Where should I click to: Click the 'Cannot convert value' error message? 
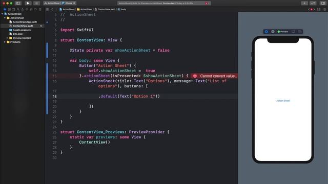click(219, 76)
